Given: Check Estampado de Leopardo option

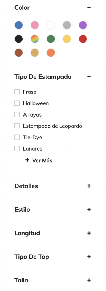Looking at the screenshot, I should (x=17, y=126).
